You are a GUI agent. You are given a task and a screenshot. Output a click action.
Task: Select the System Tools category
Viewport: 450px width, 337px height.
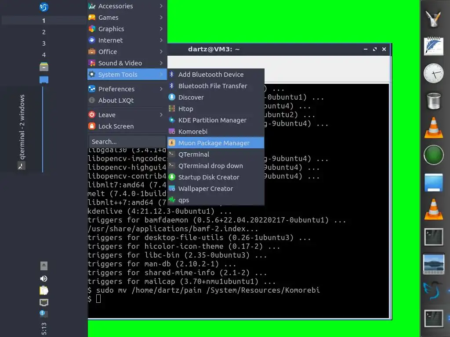tap(127, 75)
